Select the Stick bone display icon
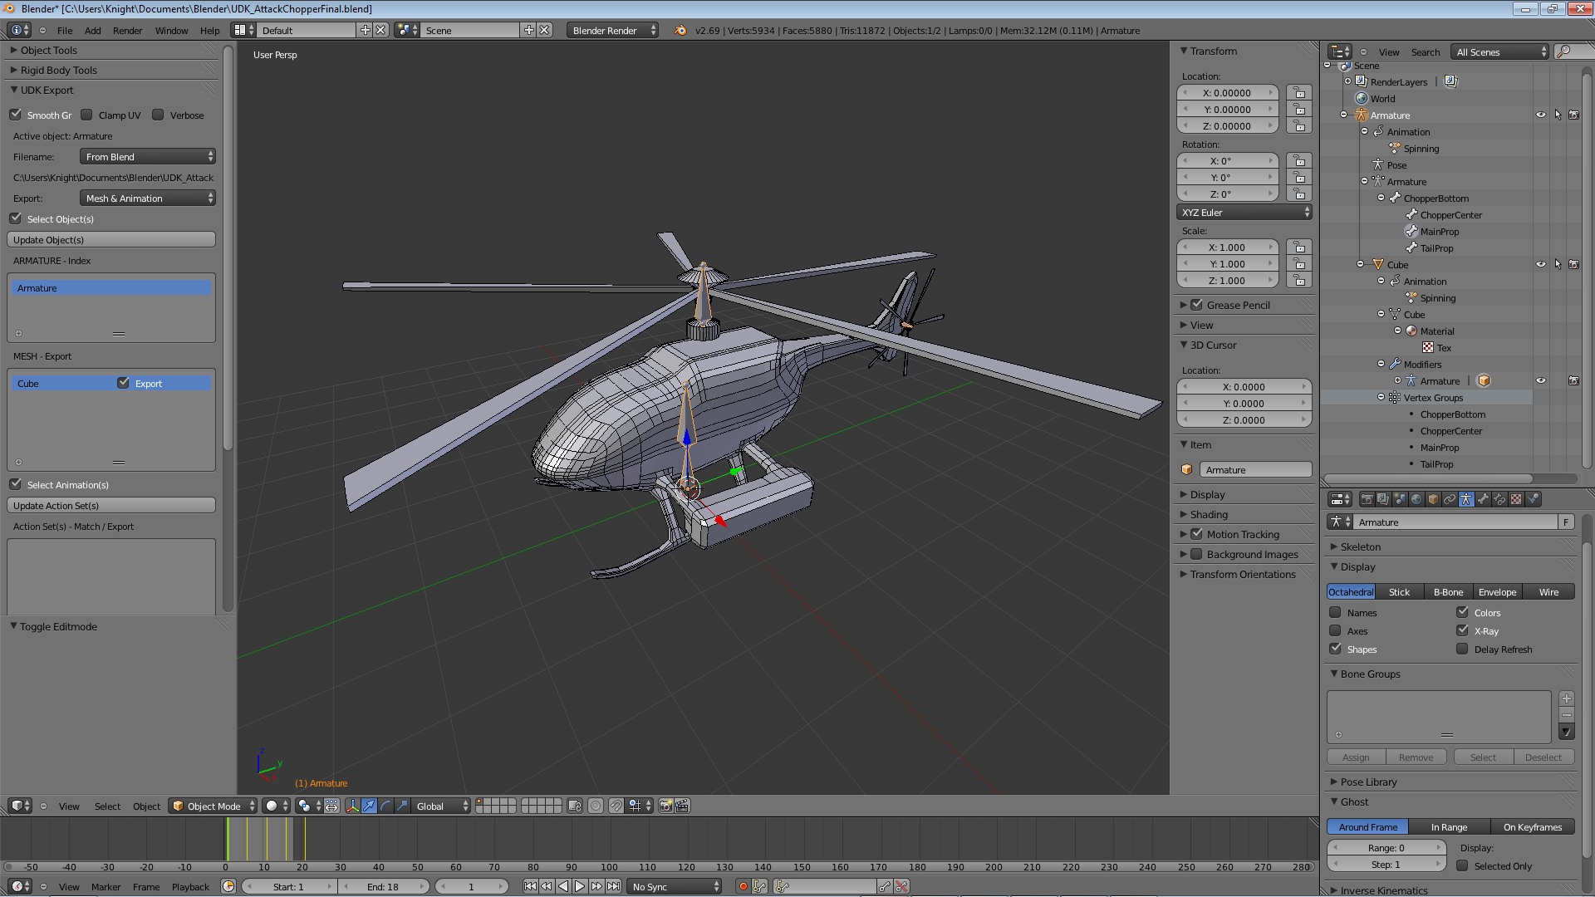Image resolution: width=1595 pixels, height=897 pixels. 1399,591
